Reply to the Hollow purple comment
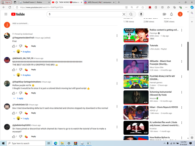 click(x=34, y=93)
